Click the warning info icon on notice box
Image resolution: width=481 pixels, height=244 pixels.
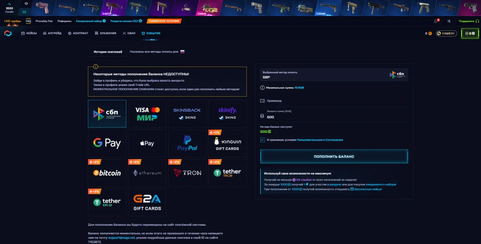[x=96, y=67]
